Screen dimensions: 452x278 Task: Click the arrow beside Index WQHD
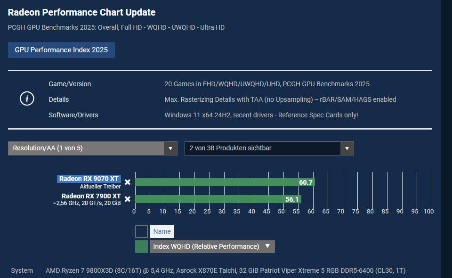267,246
